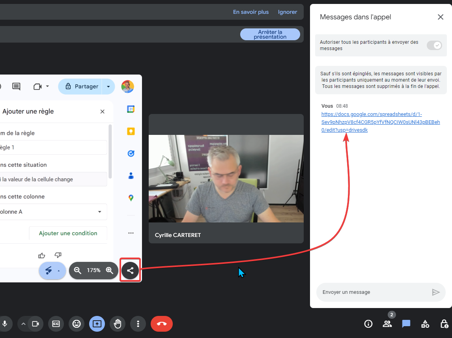Send the chat message arrow icon
The width and height of the screenshot is (452, 338).
tap(436, 292)
